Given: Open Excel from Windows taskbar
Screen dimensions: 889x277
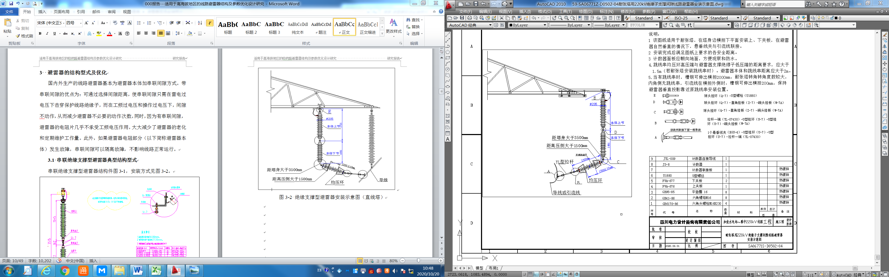Looking at the screenshot, I should pyautogui.click(x=157, y=270).
